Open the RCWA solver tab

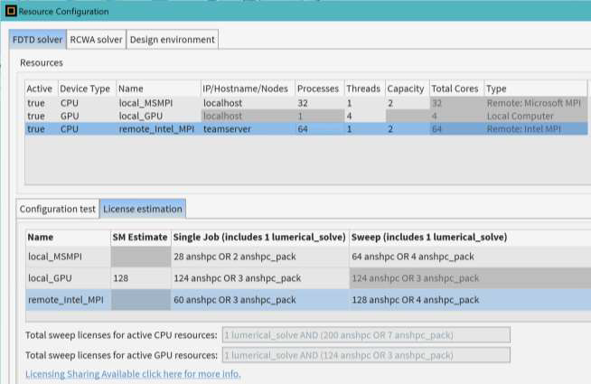96,40
